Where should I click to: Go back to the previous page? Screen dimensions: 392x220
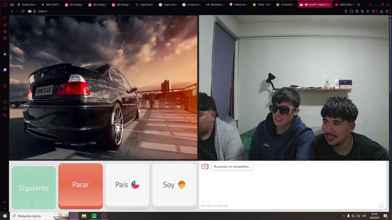point(12,11)
